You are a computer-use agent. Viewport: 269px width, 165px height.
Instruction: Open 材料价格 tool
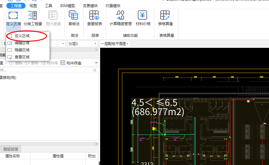click(143, 18)
